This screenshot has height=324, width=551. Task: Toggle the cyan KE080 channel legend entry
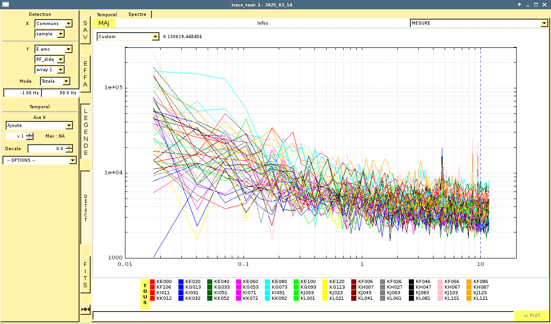point(268,282)
